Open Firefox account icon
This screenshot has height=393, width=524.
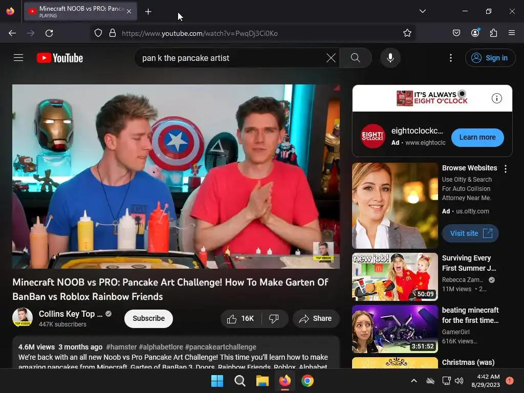pos(475,33)
